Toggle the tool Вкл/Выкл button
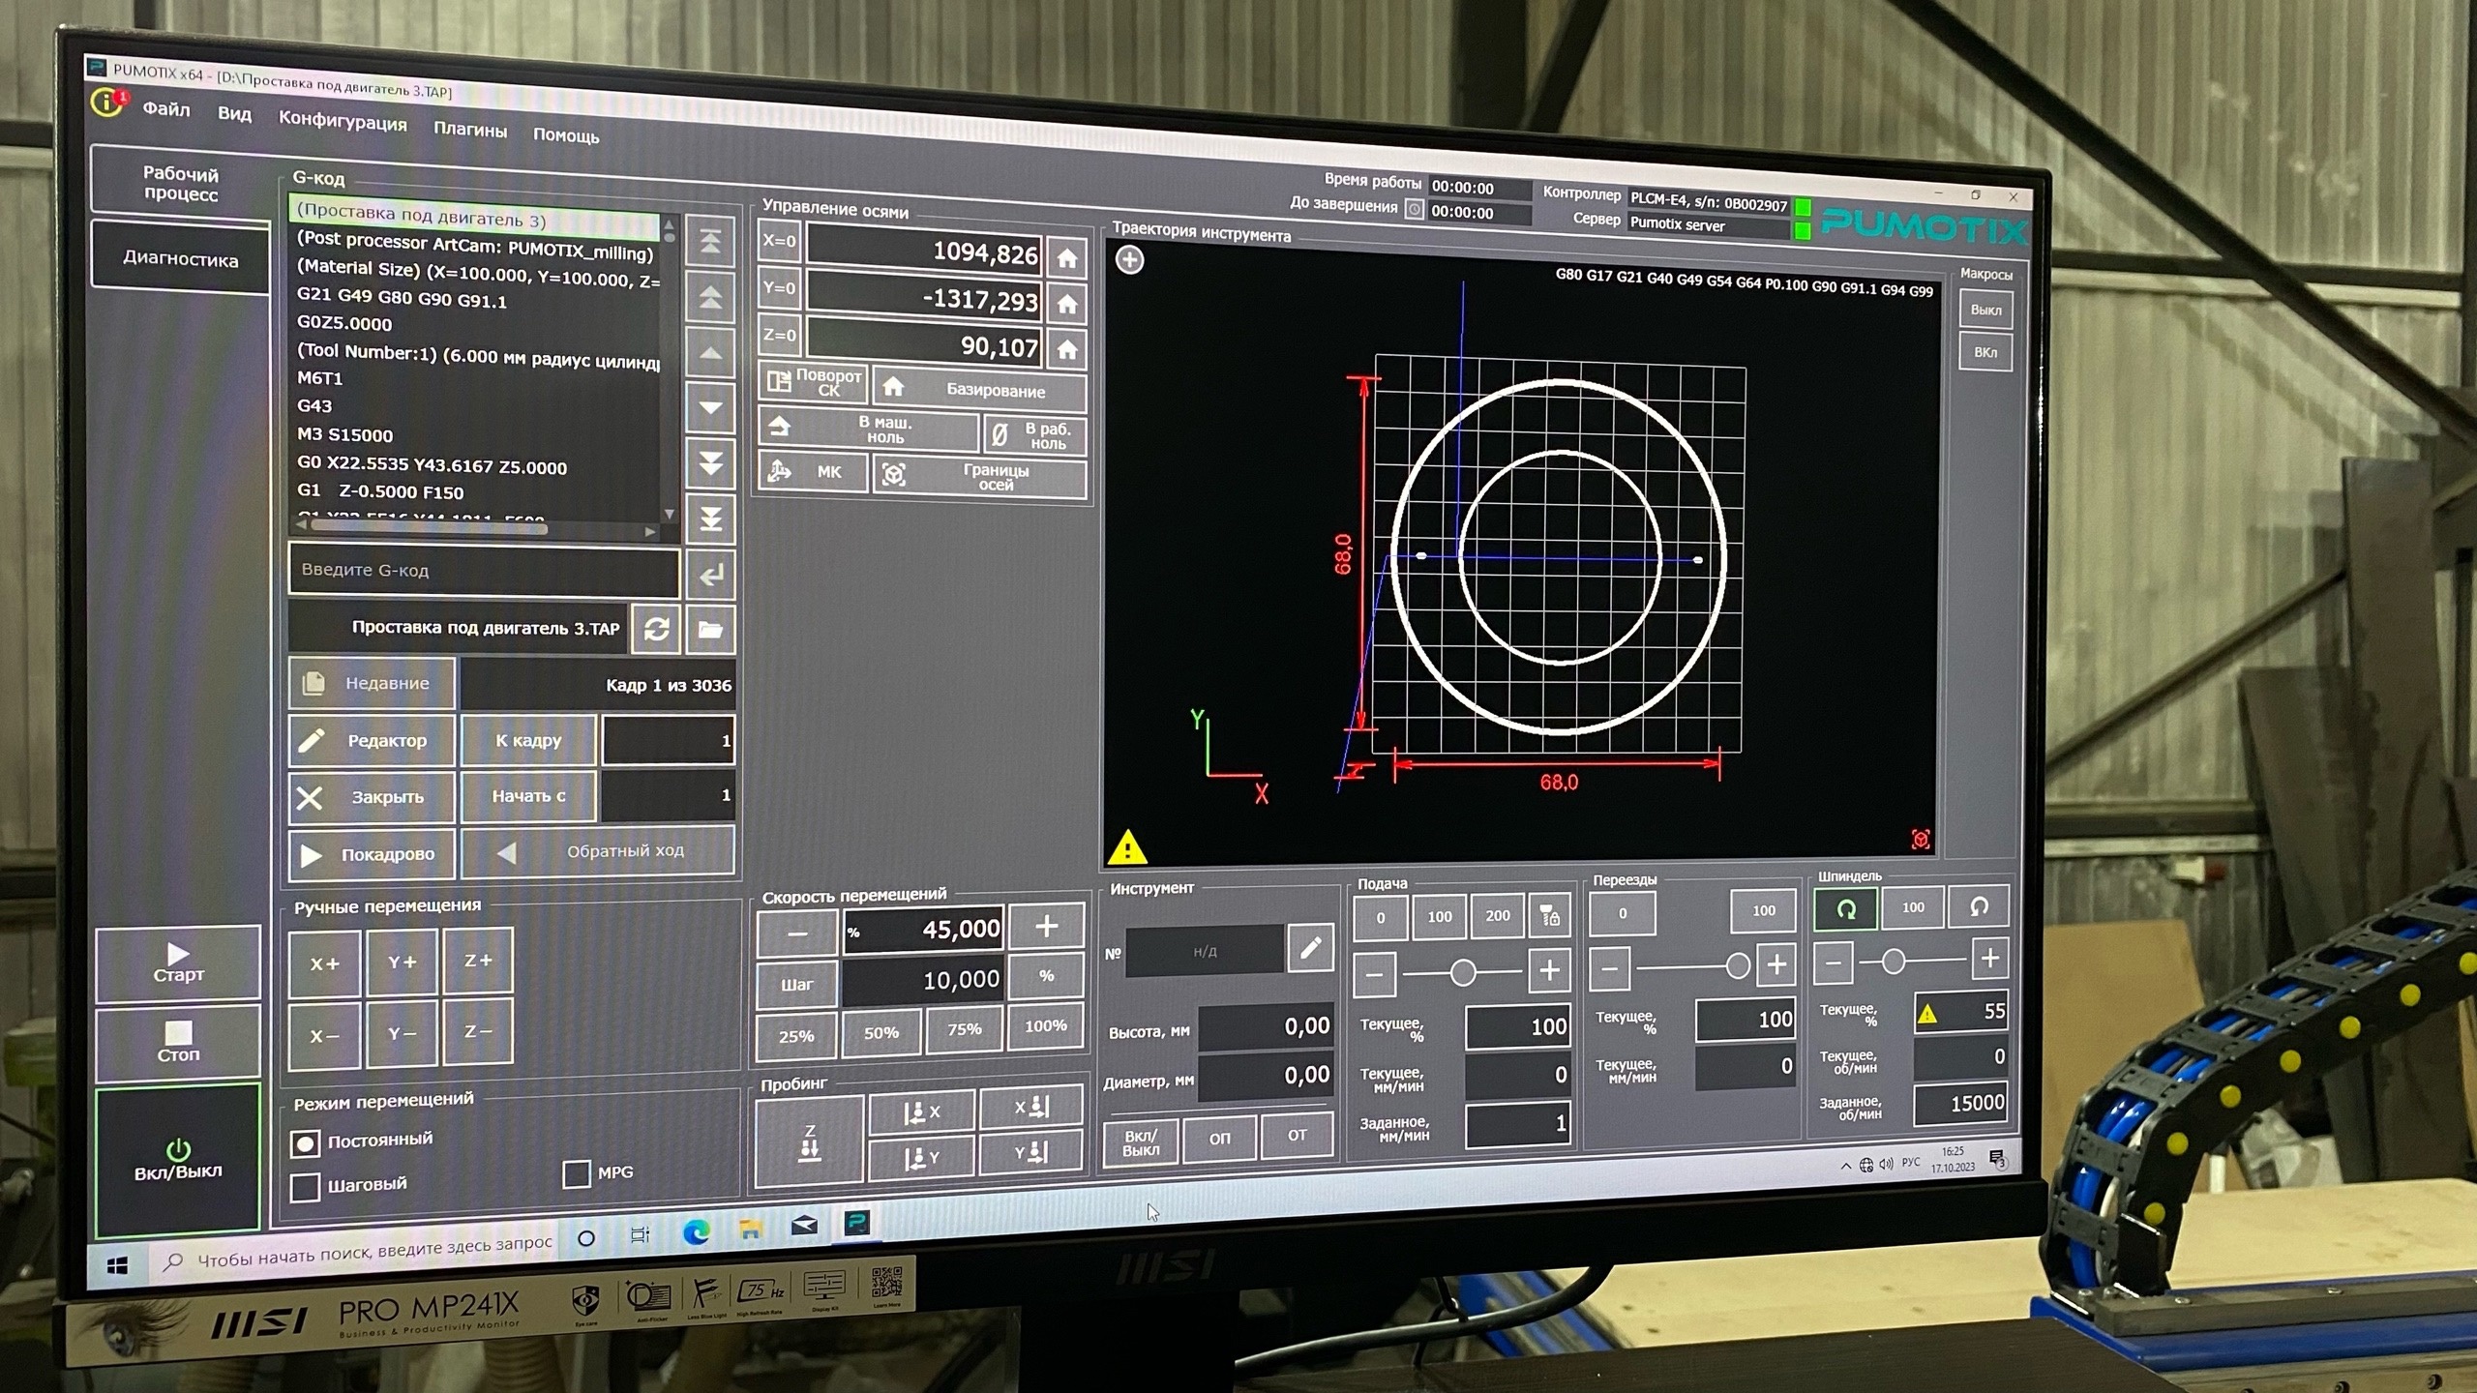Viewport: 2477px width, 1393px height. (1141, 1141)
